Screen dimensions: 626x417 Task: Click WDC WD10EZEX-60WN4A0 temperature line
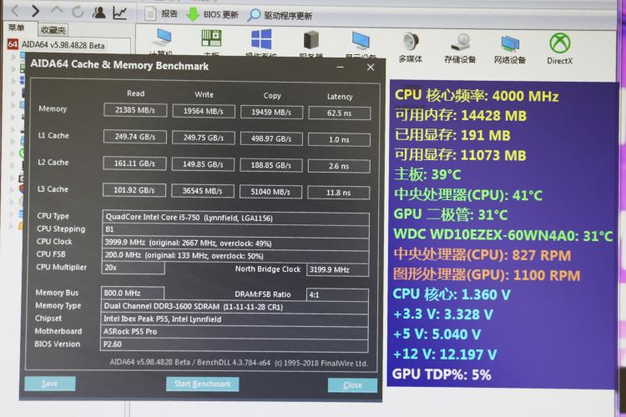[x=503, y=235]
